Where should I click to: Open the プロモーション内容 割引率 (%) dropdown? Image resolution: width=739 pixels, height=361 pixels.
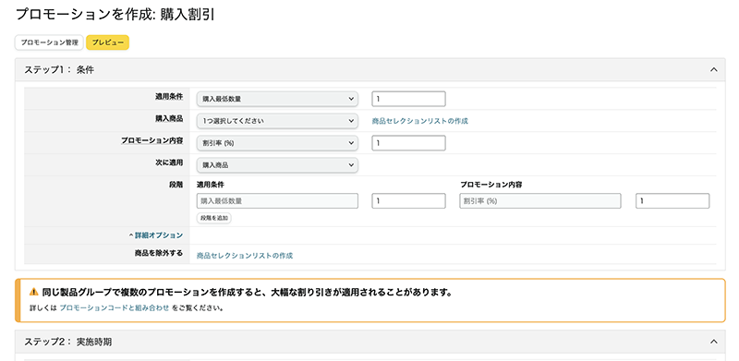coord(277,143)
